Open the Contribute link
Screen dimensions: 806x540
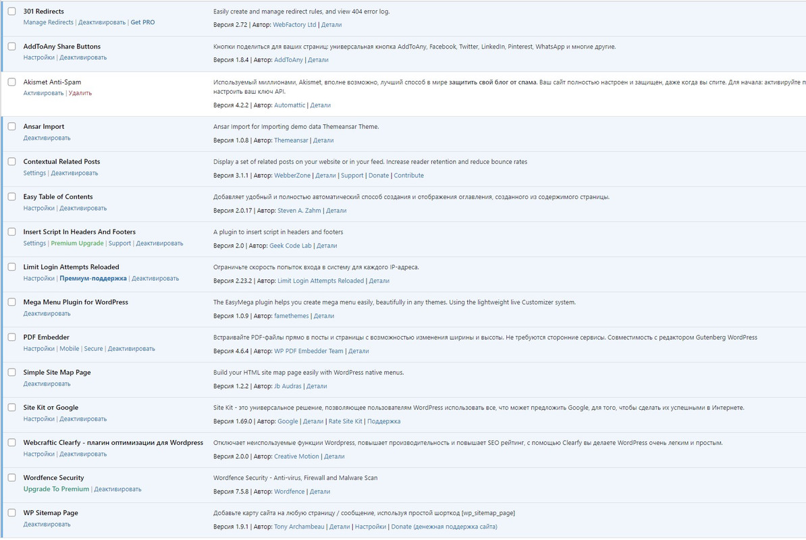408,175
